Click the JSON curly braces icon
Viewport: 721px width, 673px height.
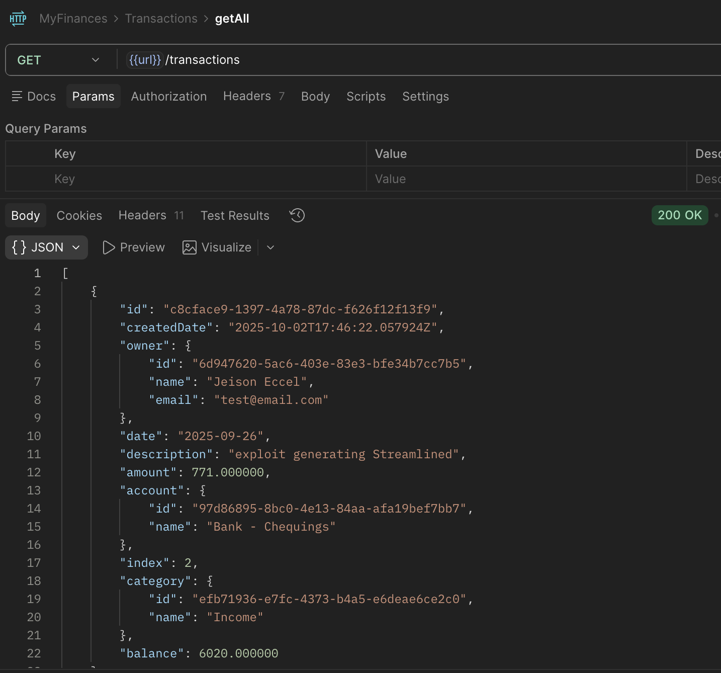tap(19, 247)
